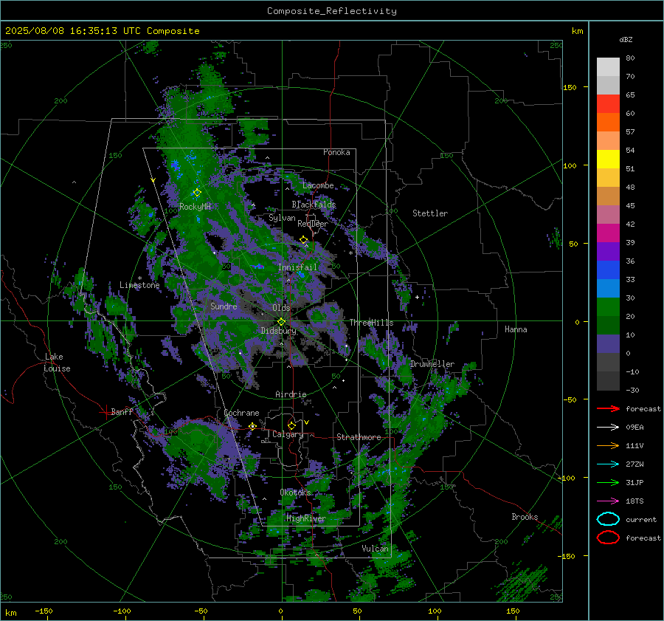The height and width of the screenshot is (621, 664).
Task: Click the red cross marker at Banff
Action: tap(106, 412)
